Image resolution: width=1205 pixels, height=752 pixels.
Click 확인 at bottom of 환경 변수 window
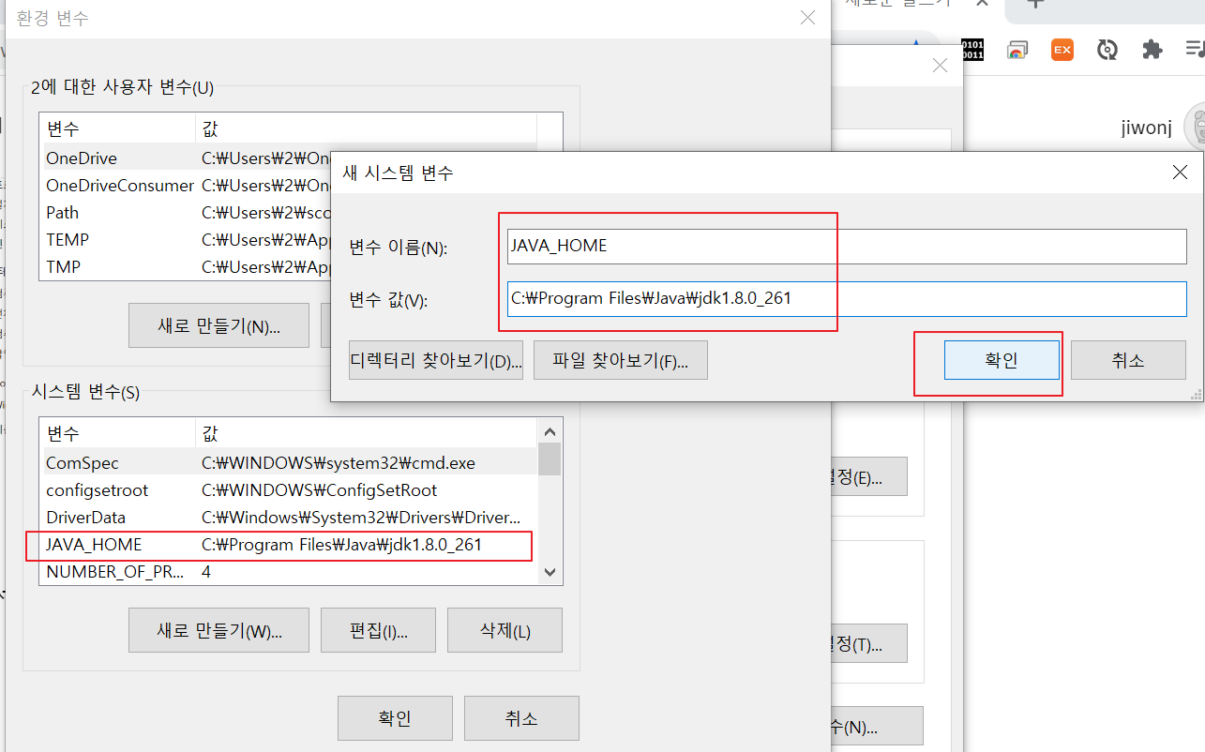pos(395,718)
